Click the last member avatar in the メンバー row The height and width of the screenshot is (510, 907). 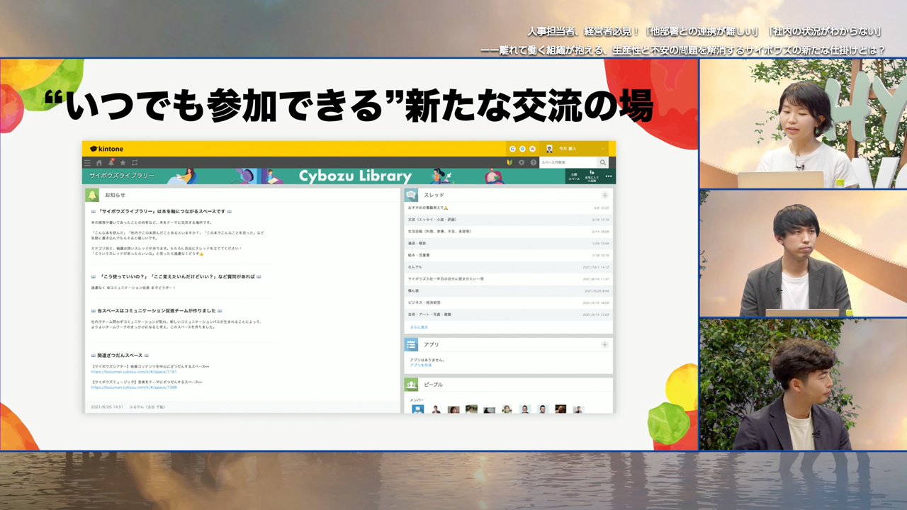coord(578,409)
